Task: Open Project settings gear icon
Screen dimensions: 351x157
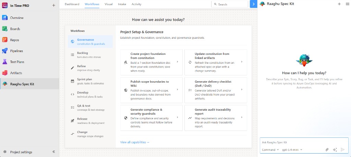Action: pyautogui.click(x=5, y=152)
